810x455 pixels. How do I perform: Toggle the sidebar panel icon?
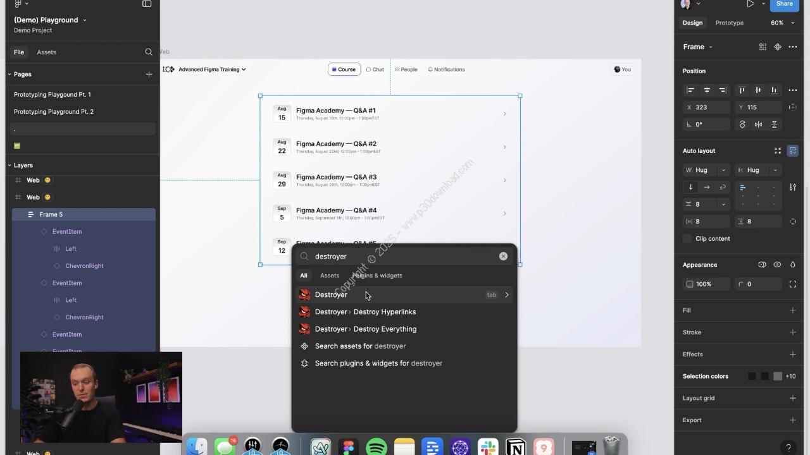[x=147, y=4]
